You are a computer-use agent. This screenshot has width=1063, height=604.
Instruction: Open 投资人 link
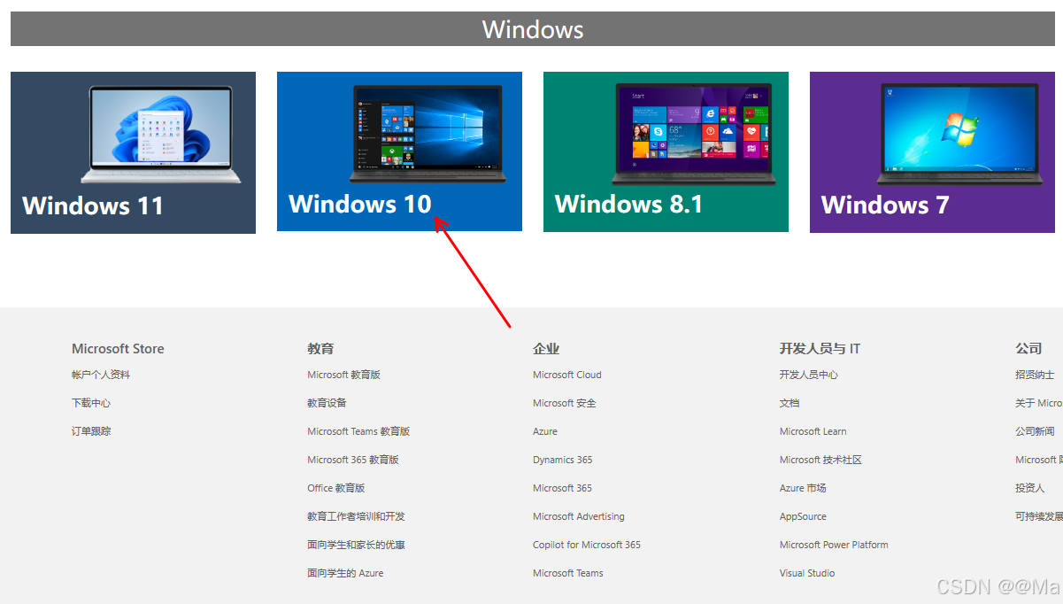(x=1030, y=488)
